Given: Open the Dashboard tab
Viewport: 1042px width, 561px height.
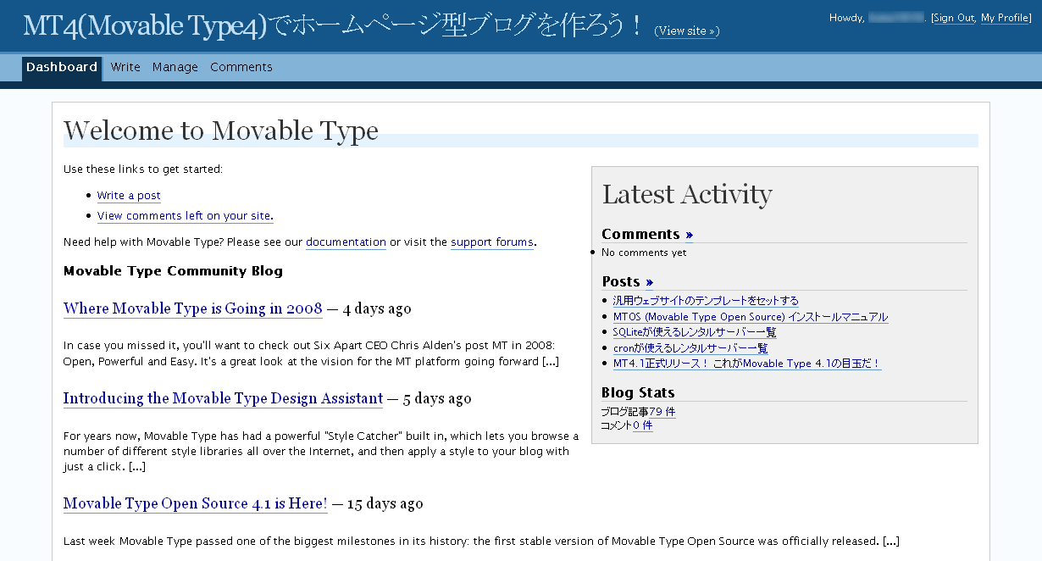Looking at the screenshot, I should [x=62, y=68].
